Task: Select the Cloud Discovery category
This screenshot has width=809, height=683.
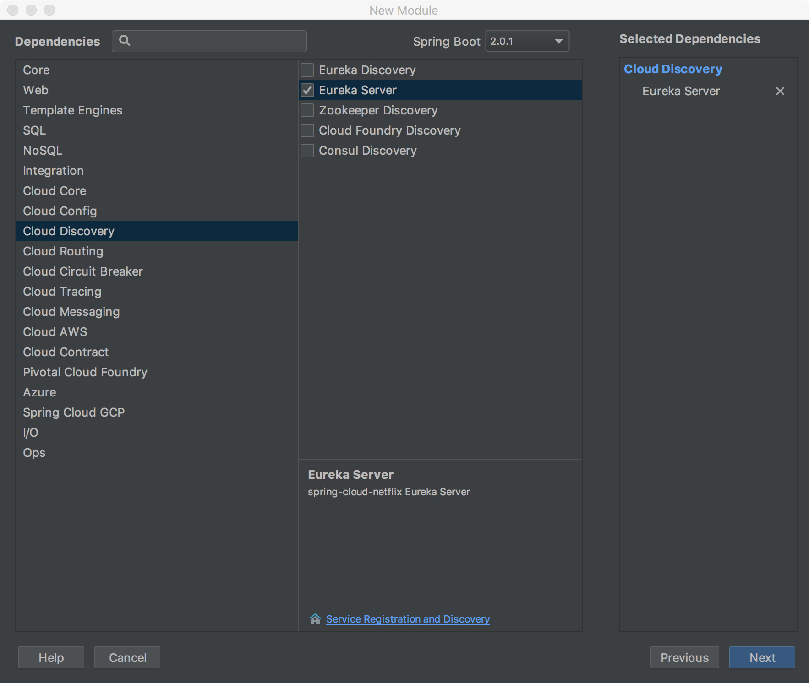Action: [x=157, y=231]
